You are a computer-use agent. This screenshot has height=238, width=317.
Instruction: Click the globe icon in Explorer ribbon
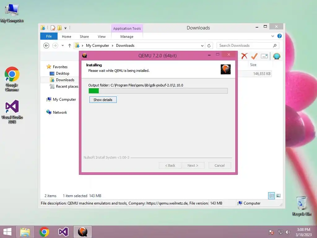coord(276,56)
